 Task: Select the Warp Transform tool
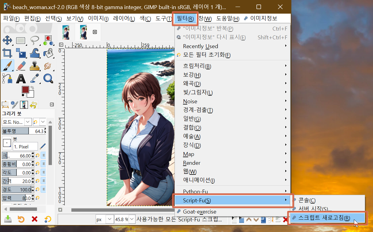pos(34,53)
